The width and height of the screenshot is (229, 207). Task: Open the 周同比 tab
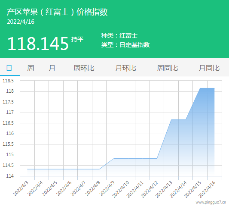click(168, 68)
